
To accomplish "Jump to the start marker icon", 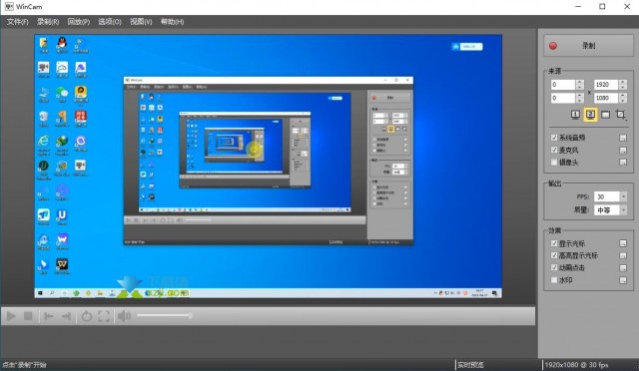I will 49,316.
